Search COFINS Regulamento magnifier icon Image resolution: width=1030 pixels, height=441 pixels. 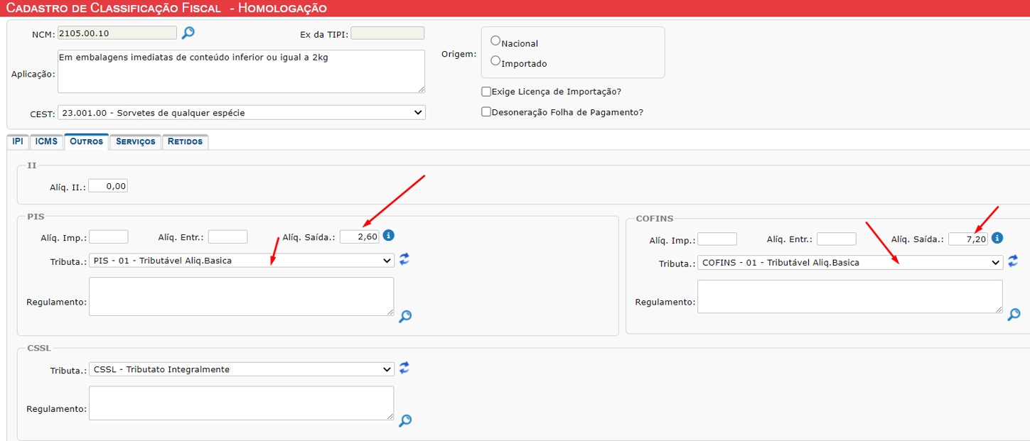pos(1014,314)
